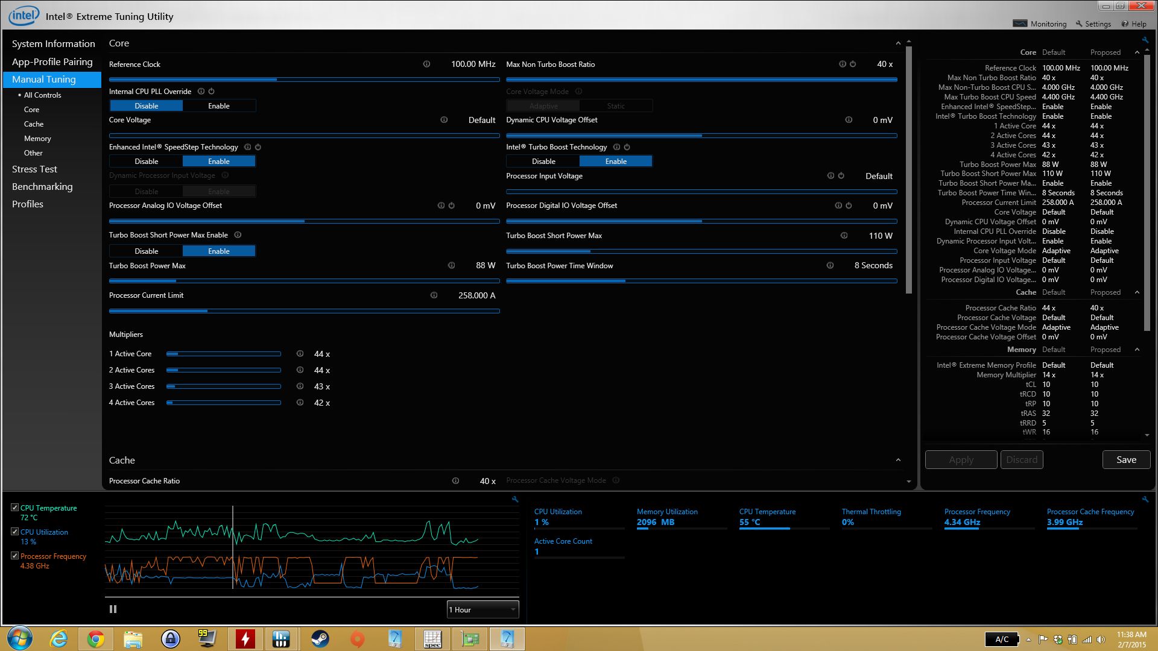
Task: Click reset icon for Internal CPU PLL Override
Action: point(211,92)
